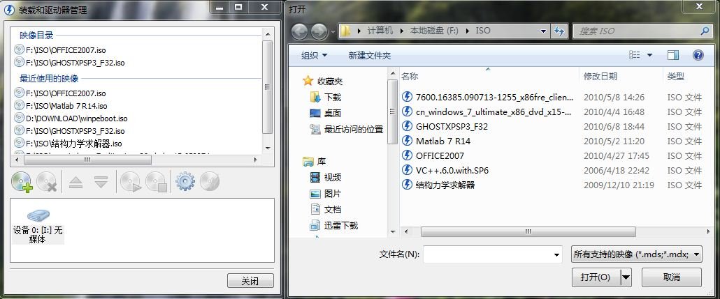The height and width of the screenshot is (299, 720).
Task: Click 本地磁盘 (F:) in the address breadcrumb
Action: (434, 31)
